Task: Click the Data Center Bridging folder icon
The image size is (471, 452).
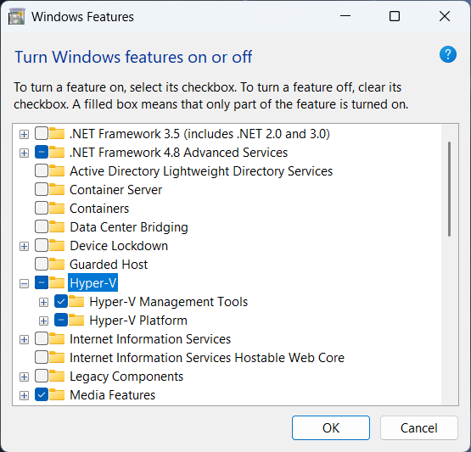Action: (x=57, y=226)
